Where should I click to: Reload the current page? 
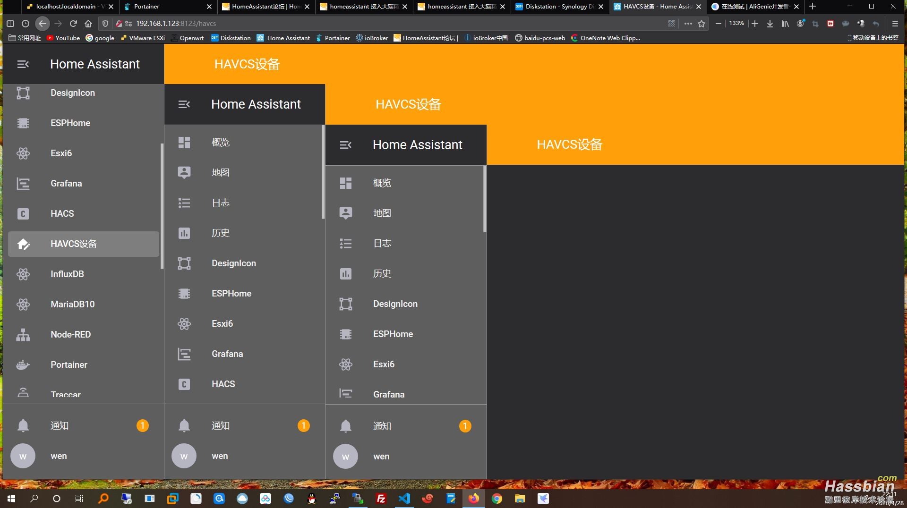tap(73, 23)
